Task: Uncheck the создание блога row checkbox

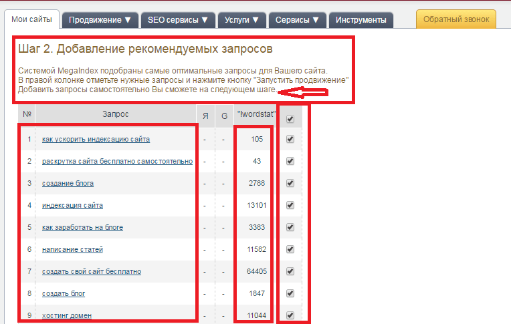Action: click(x=290, y=183)
